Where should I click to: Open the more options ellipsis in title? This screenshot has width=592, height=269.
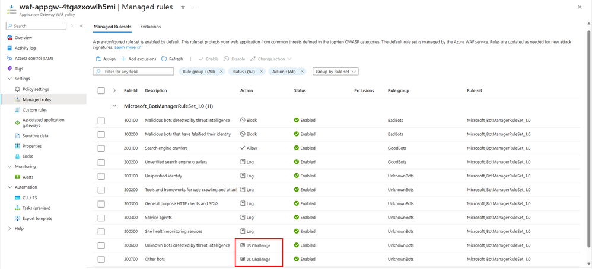click(x=193, y=7)
